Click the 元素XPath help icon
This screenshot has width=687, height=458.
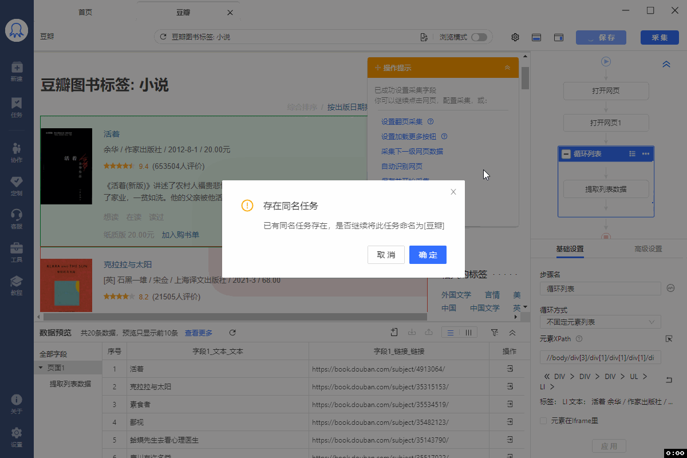pos(579,339)
